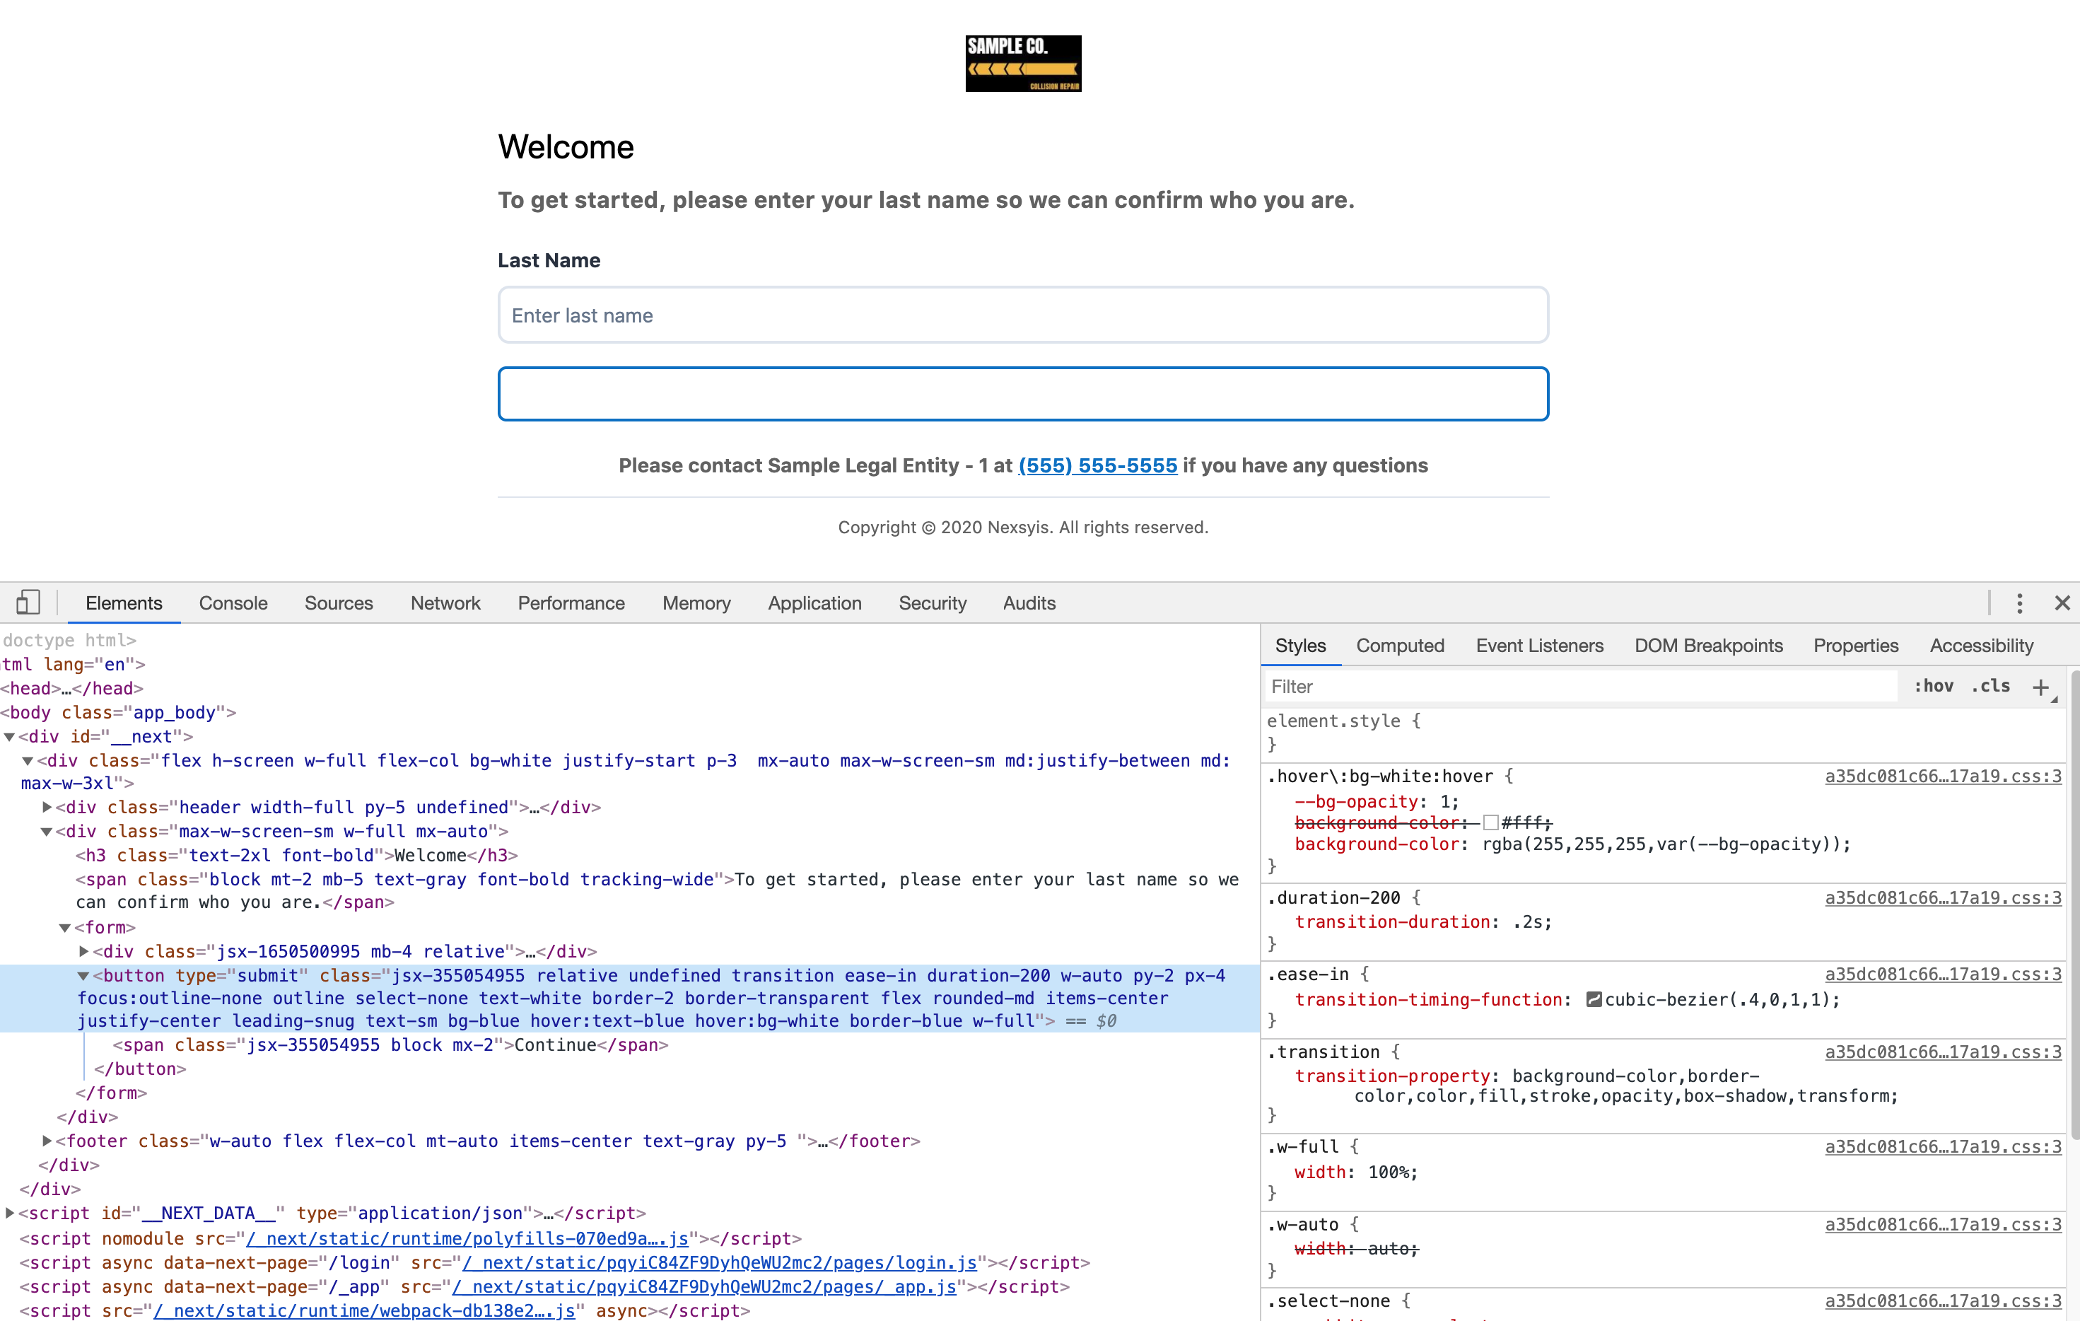Click the Copyright 2020 Nexsyis text
Image resolution: width=2080 pixels, height=1321 pixels.
(x=1023, y=527)
